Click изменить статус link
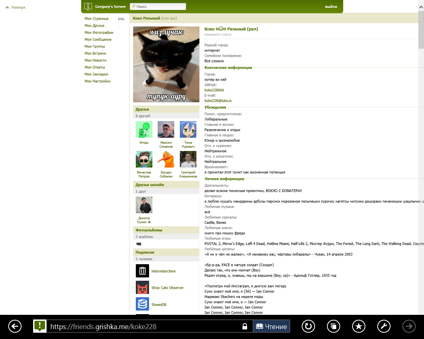Viewport: 424px width, 339px height. (218, 34)
